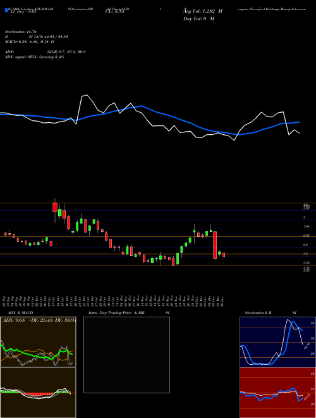Screen dimensions: 316x418
Task: Click the last red candlestick on the chart
Action: pos(224,255)
